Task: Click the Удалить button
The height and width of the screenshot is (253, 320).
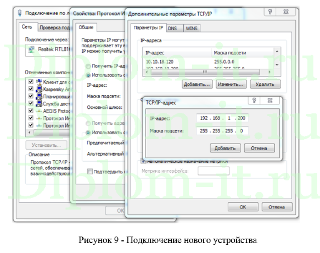Action: point(265,84)
